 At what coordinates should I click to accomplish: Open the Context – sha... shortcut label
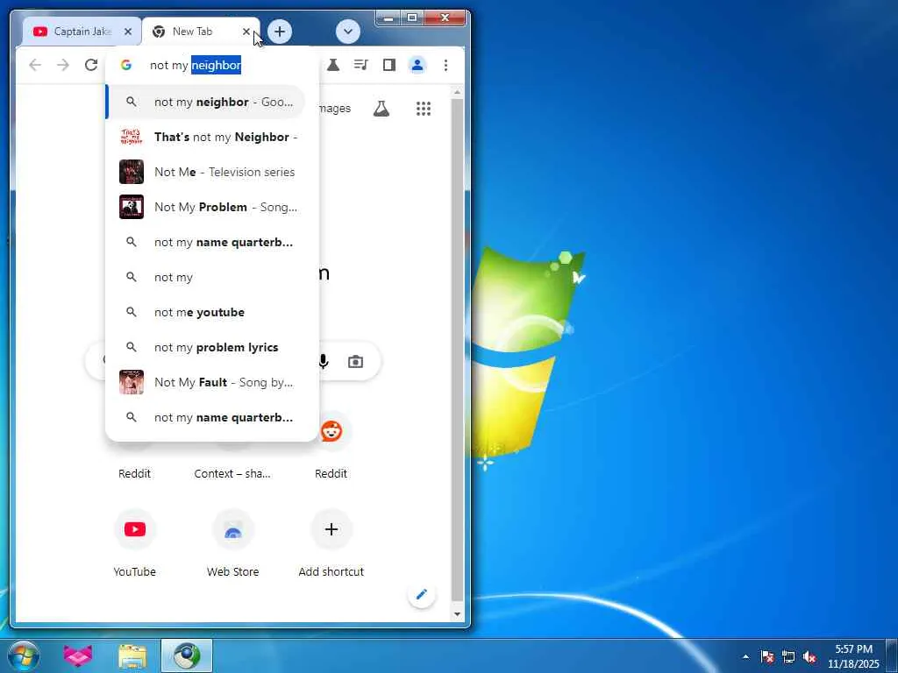pos(232,473)
